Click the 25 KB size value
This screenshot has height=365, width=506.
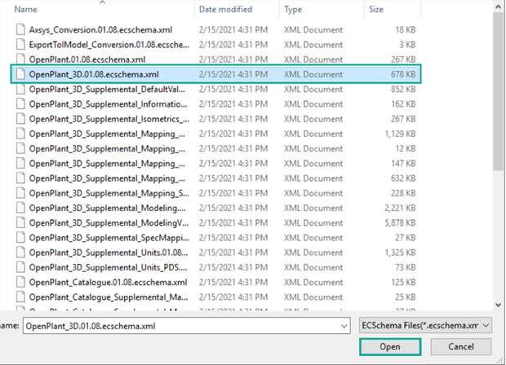(x=406, y=297)
